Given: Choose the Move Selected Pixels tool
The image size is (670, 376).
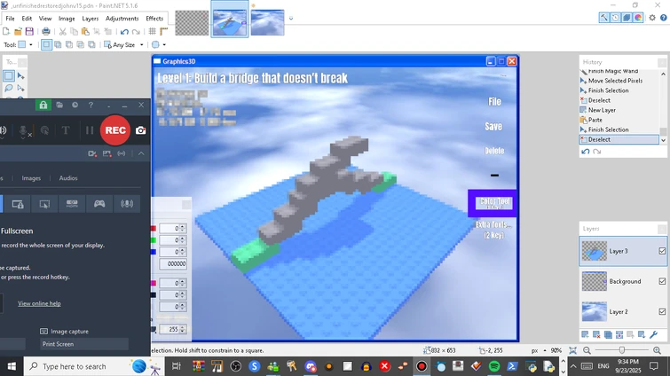Looking at the screenshot, I should point(20,76).
